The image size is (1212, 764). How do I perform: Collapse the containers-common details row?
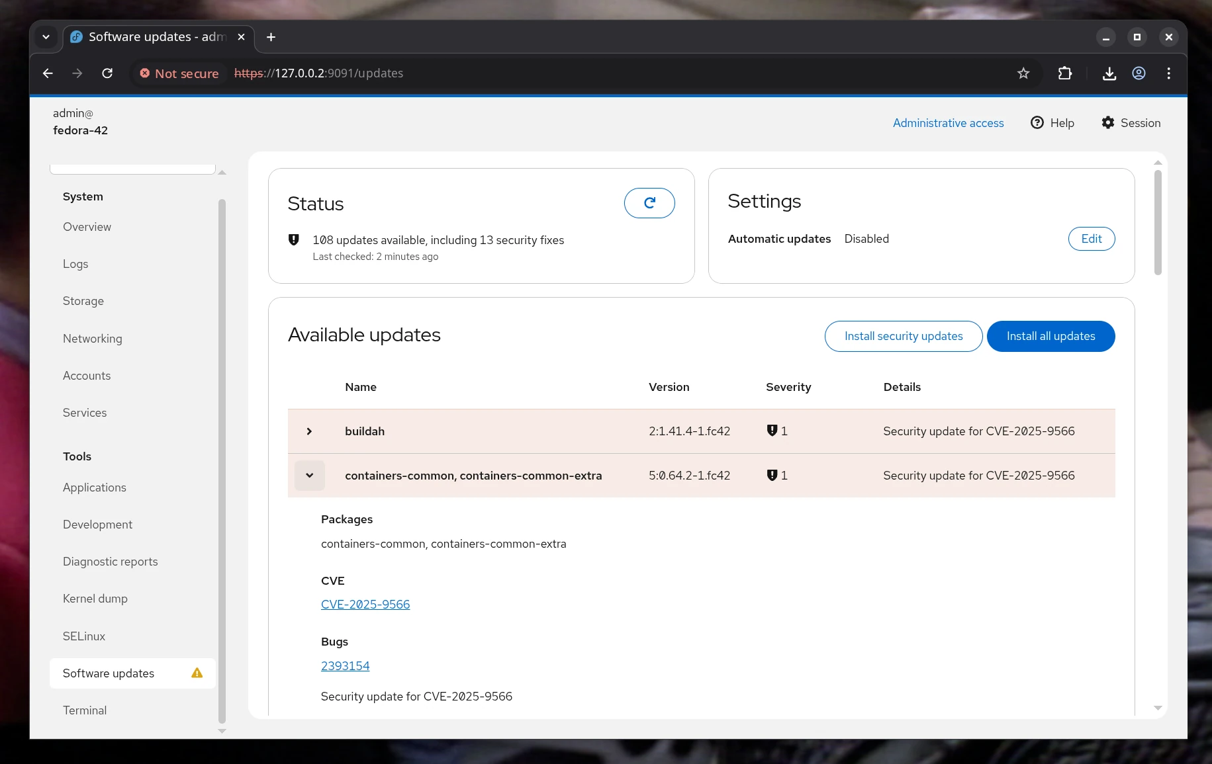point(309,475)
